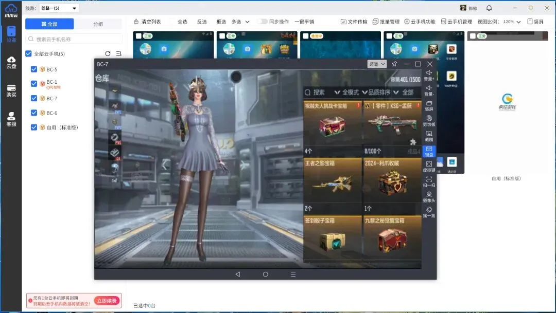Rotate BC-7 screen using 竖屏 sidebar icon

429,105
